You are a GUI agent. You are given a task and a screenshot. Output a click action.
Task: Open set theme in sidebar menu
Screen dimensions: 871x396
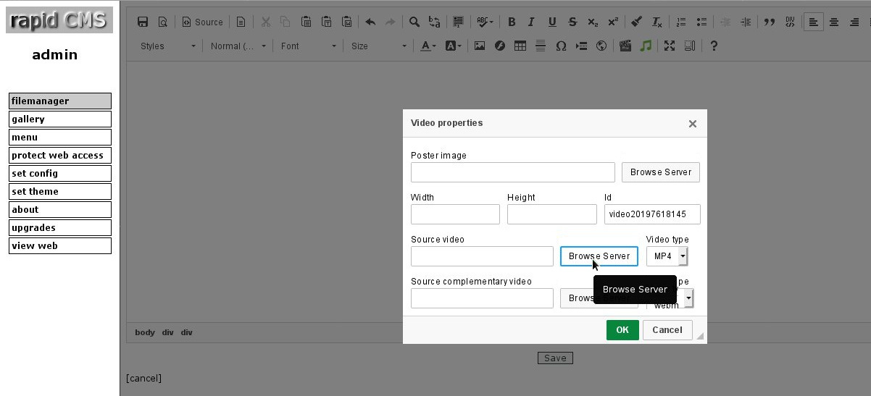(x=60, y=192)
